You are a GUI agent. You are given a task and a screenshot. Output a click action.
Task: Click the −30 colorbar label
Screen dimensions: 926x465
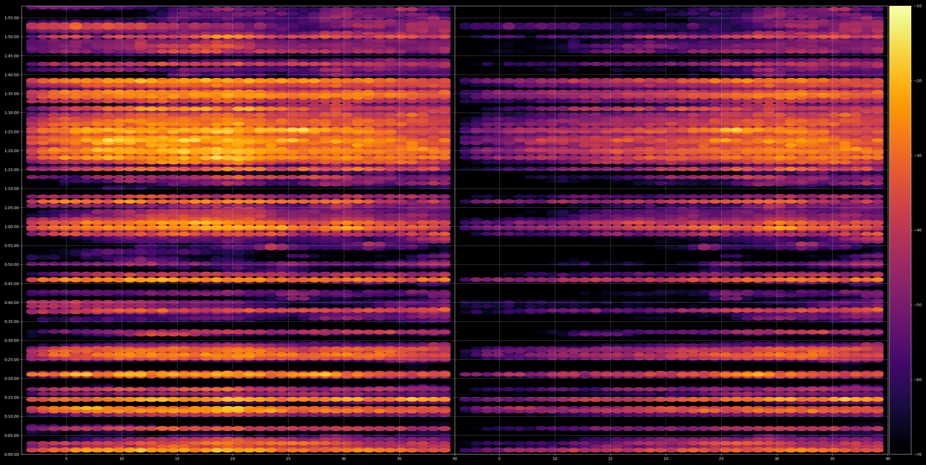tap(917, 156)
